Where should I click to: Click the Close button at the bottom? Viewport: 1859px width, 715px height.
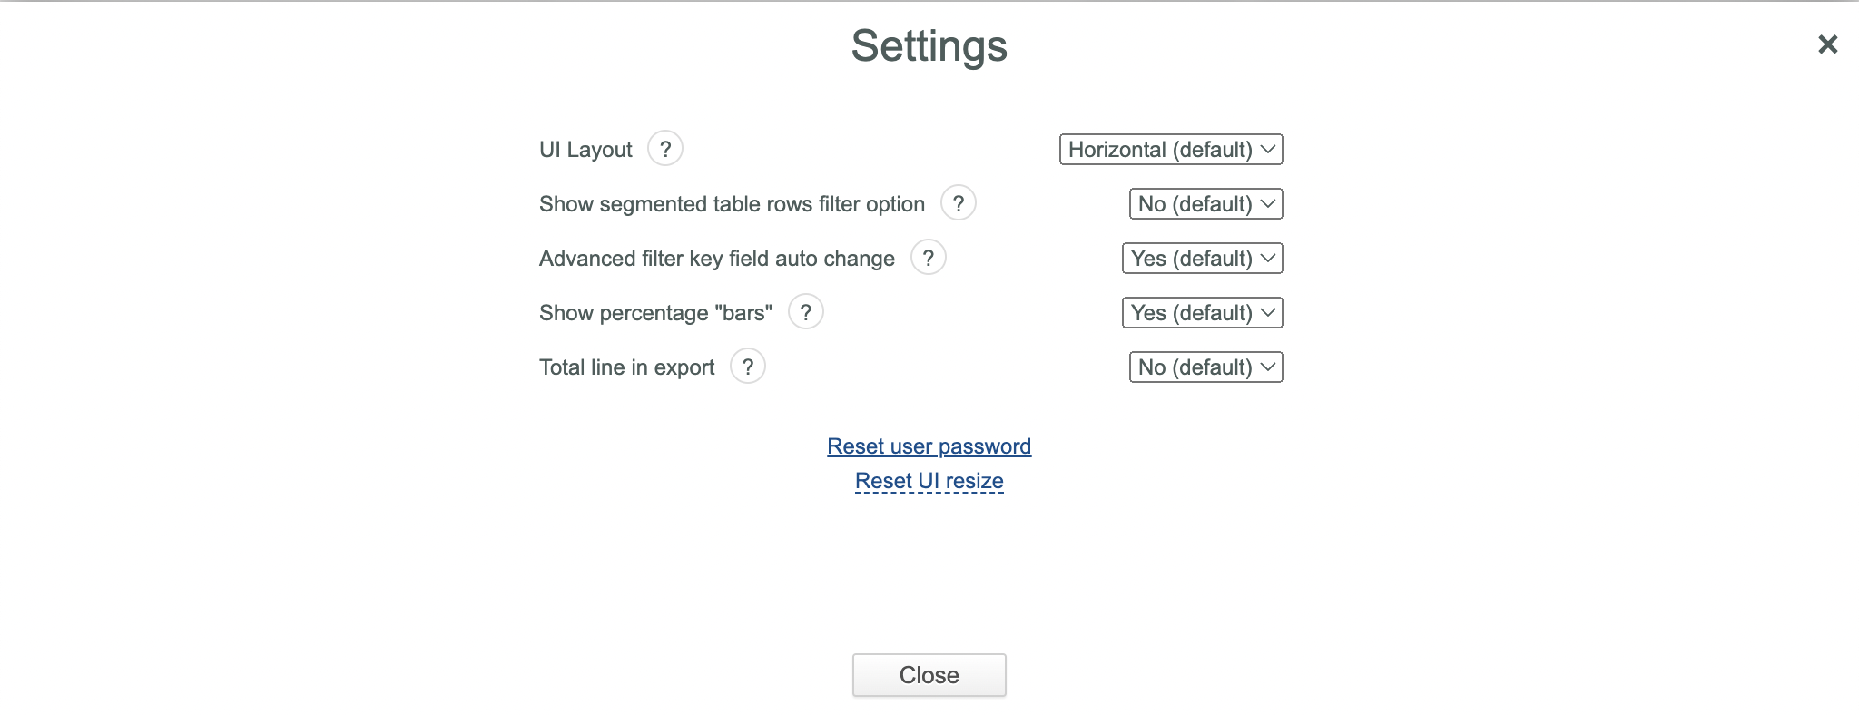[929, 675]
